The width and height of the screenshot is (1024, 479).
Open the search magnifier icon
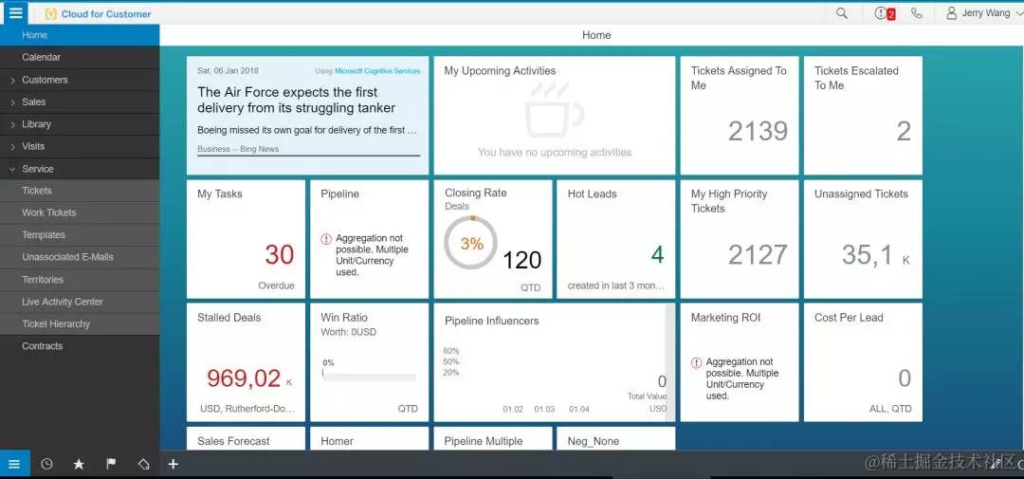pos(842,13)
